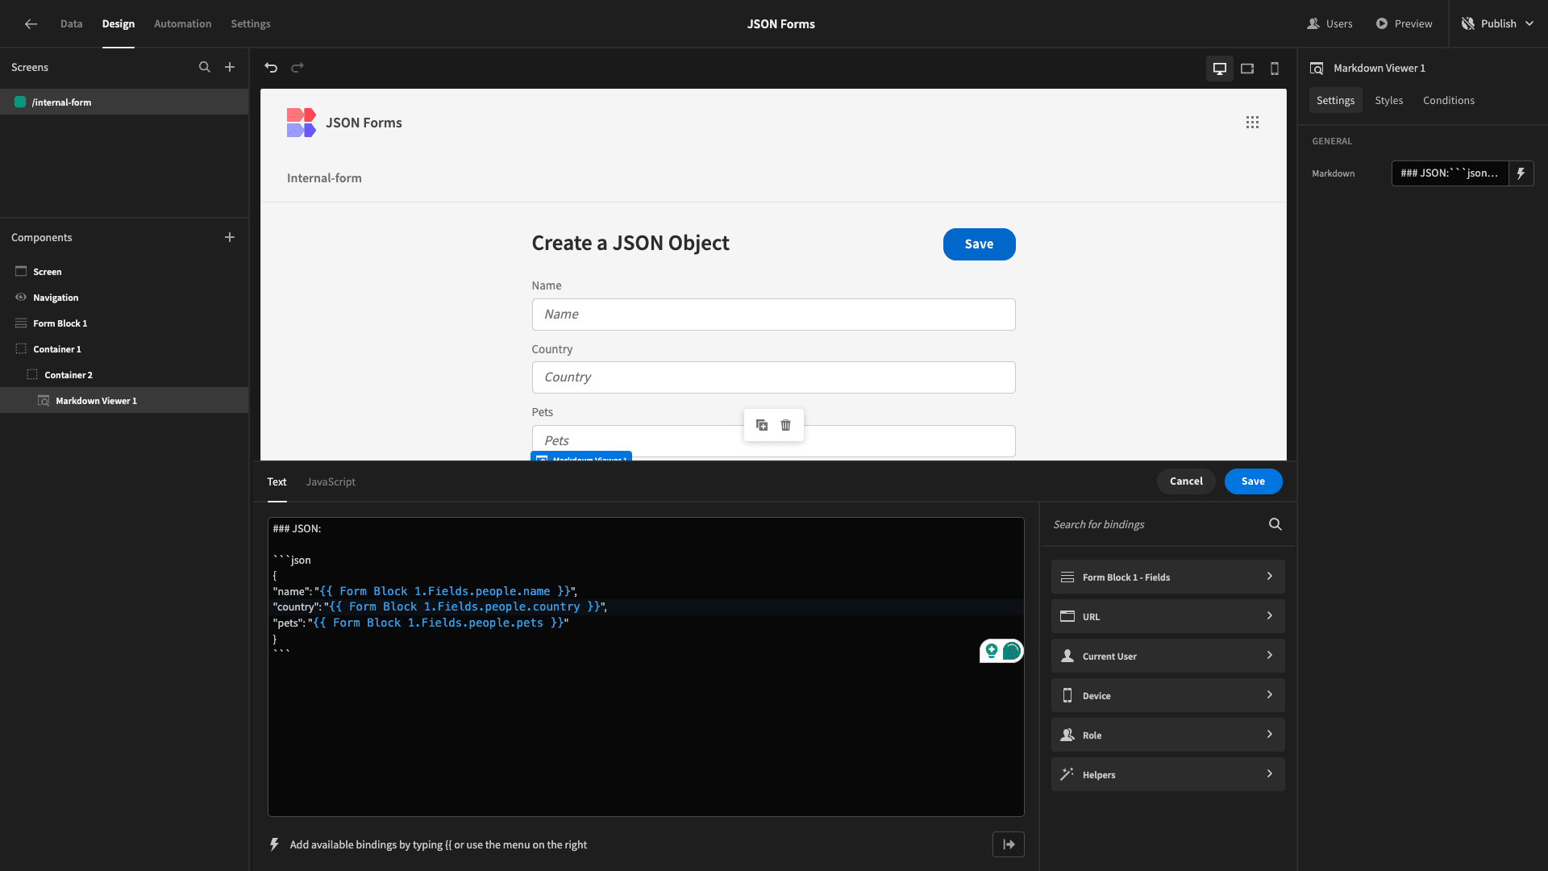1548x871 pixels.
Task: Click Save button in editor toolbar
Action: click(x=1254, y=481)
